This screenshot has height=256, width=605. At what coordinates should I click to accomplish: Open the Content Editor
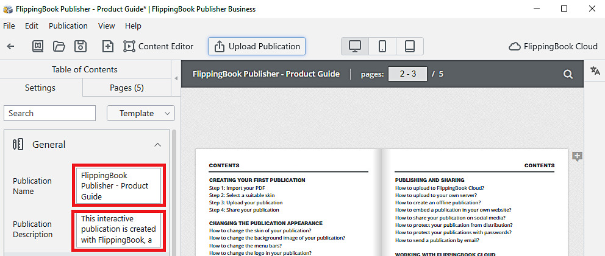158,47
